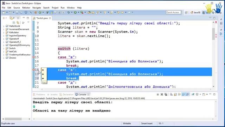The height and width of the screenshot is (127, 225).
Task: Expand the IncrementDecrement project
Action: pyautogui.click(x=4, y=29)
